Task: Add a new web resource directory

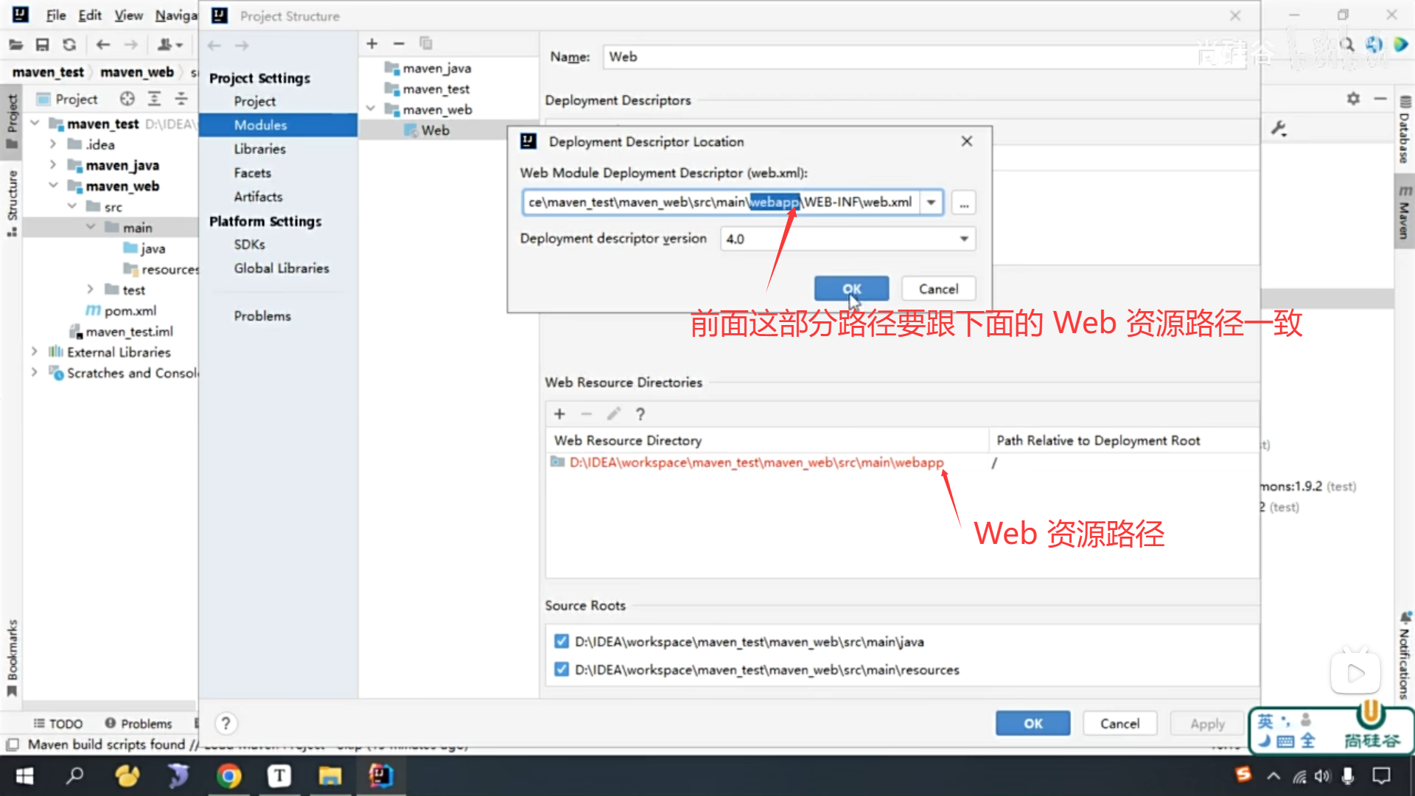Action: [559, 414]
